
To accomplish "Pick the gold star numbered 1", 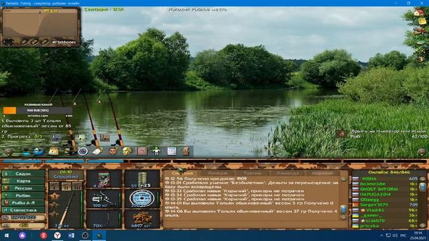I will point(54,196).
